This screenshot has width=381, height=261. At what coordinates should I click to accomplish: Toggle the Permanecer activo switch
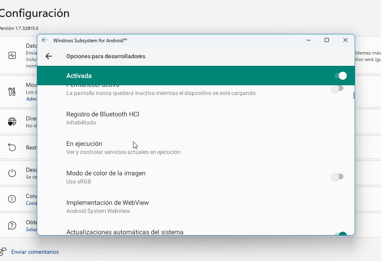point(337,88)
